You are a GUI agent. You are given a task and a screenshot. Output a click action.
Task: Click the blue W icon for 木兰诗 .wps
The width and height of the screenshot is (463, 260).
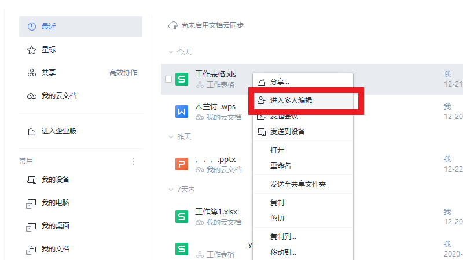tap(182, 111)
